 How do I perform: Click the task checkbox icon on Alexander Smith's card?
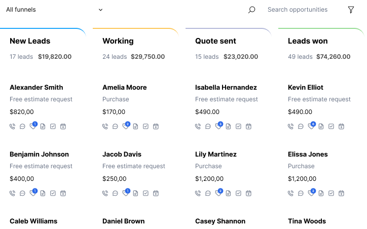click(x=53, y=127)
